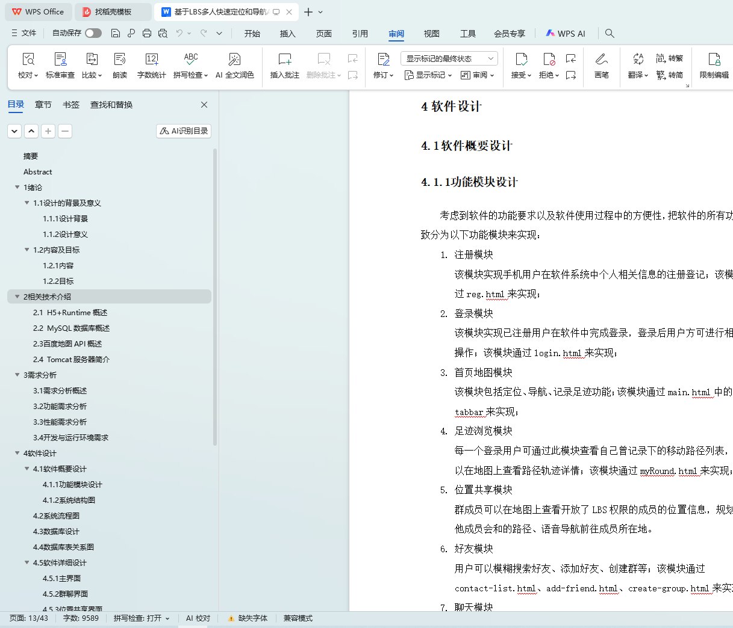Click AI 全文润色 polish icon
Image resolution: width=733 pixels, height=628 pixels.
(234, 59)
